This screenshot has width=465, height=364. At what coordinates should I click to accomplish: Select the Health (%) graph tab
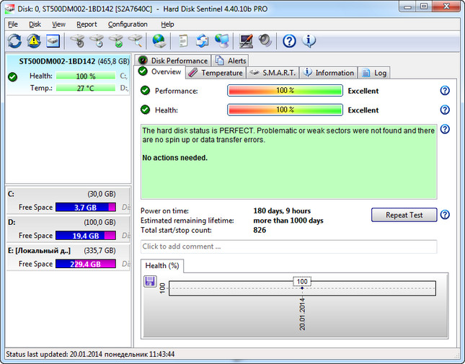pos(162,265)
